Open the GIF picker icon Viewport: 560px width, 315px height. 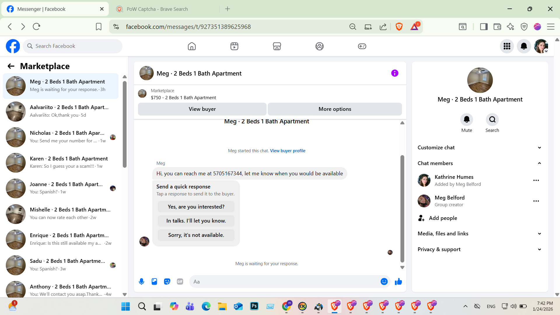tap(180, 281)
